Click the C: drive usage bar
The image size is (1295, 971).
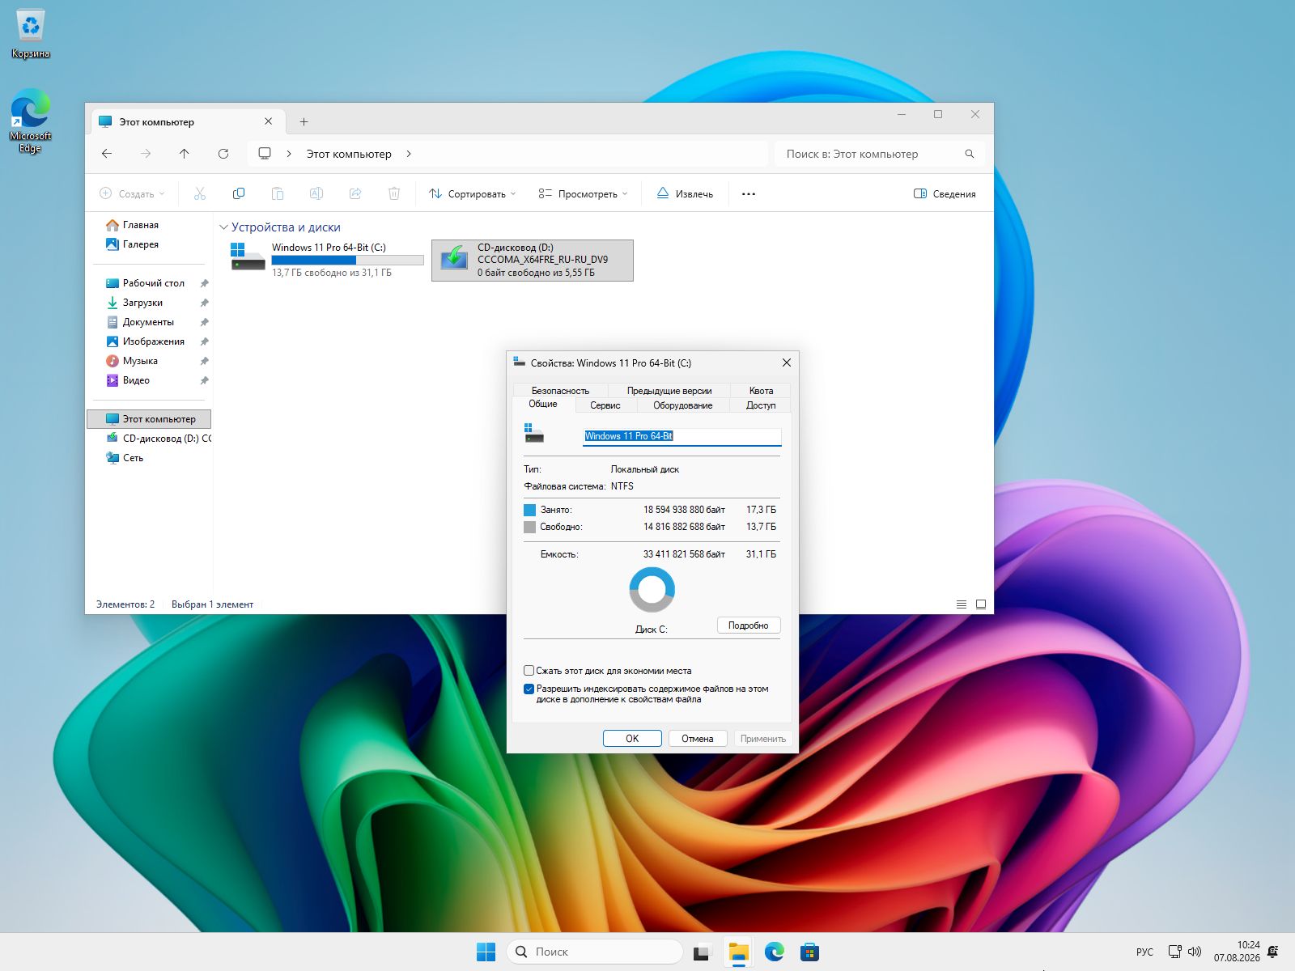point(347,261)
